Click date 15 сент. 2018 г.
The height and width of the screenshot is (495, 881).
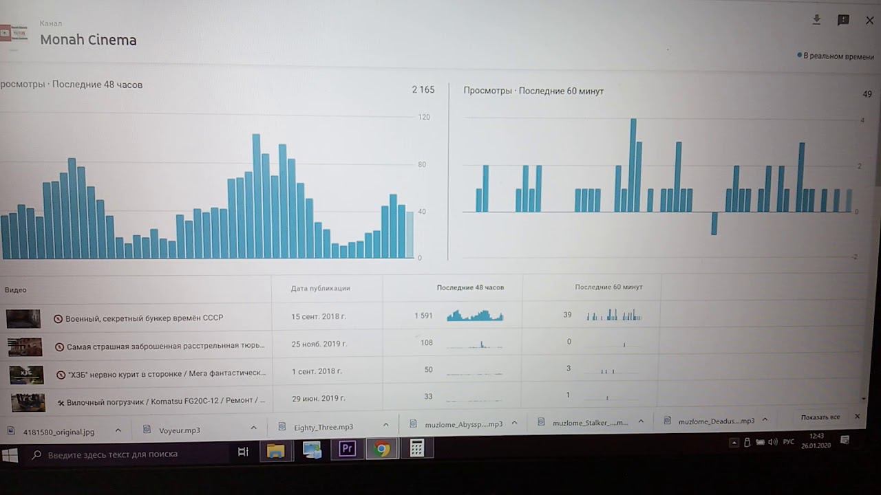319,317
